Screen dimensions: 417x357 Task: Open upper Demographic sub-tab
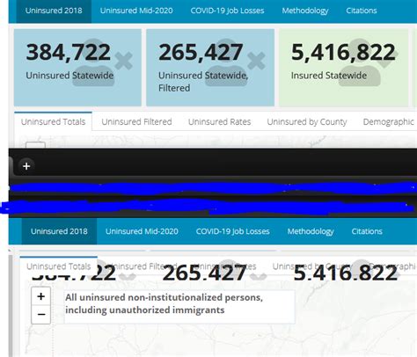point(388,121)
